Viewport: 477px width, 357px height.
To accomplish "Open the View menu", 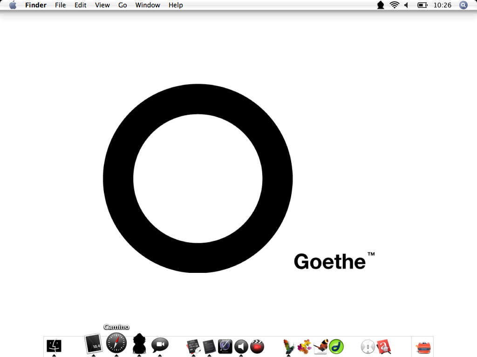I will (x=102, y=5).
